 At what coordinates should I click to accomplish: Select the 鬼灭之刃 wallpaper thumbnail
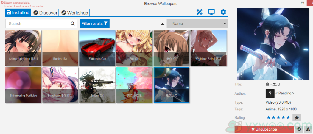coord(172,85)
